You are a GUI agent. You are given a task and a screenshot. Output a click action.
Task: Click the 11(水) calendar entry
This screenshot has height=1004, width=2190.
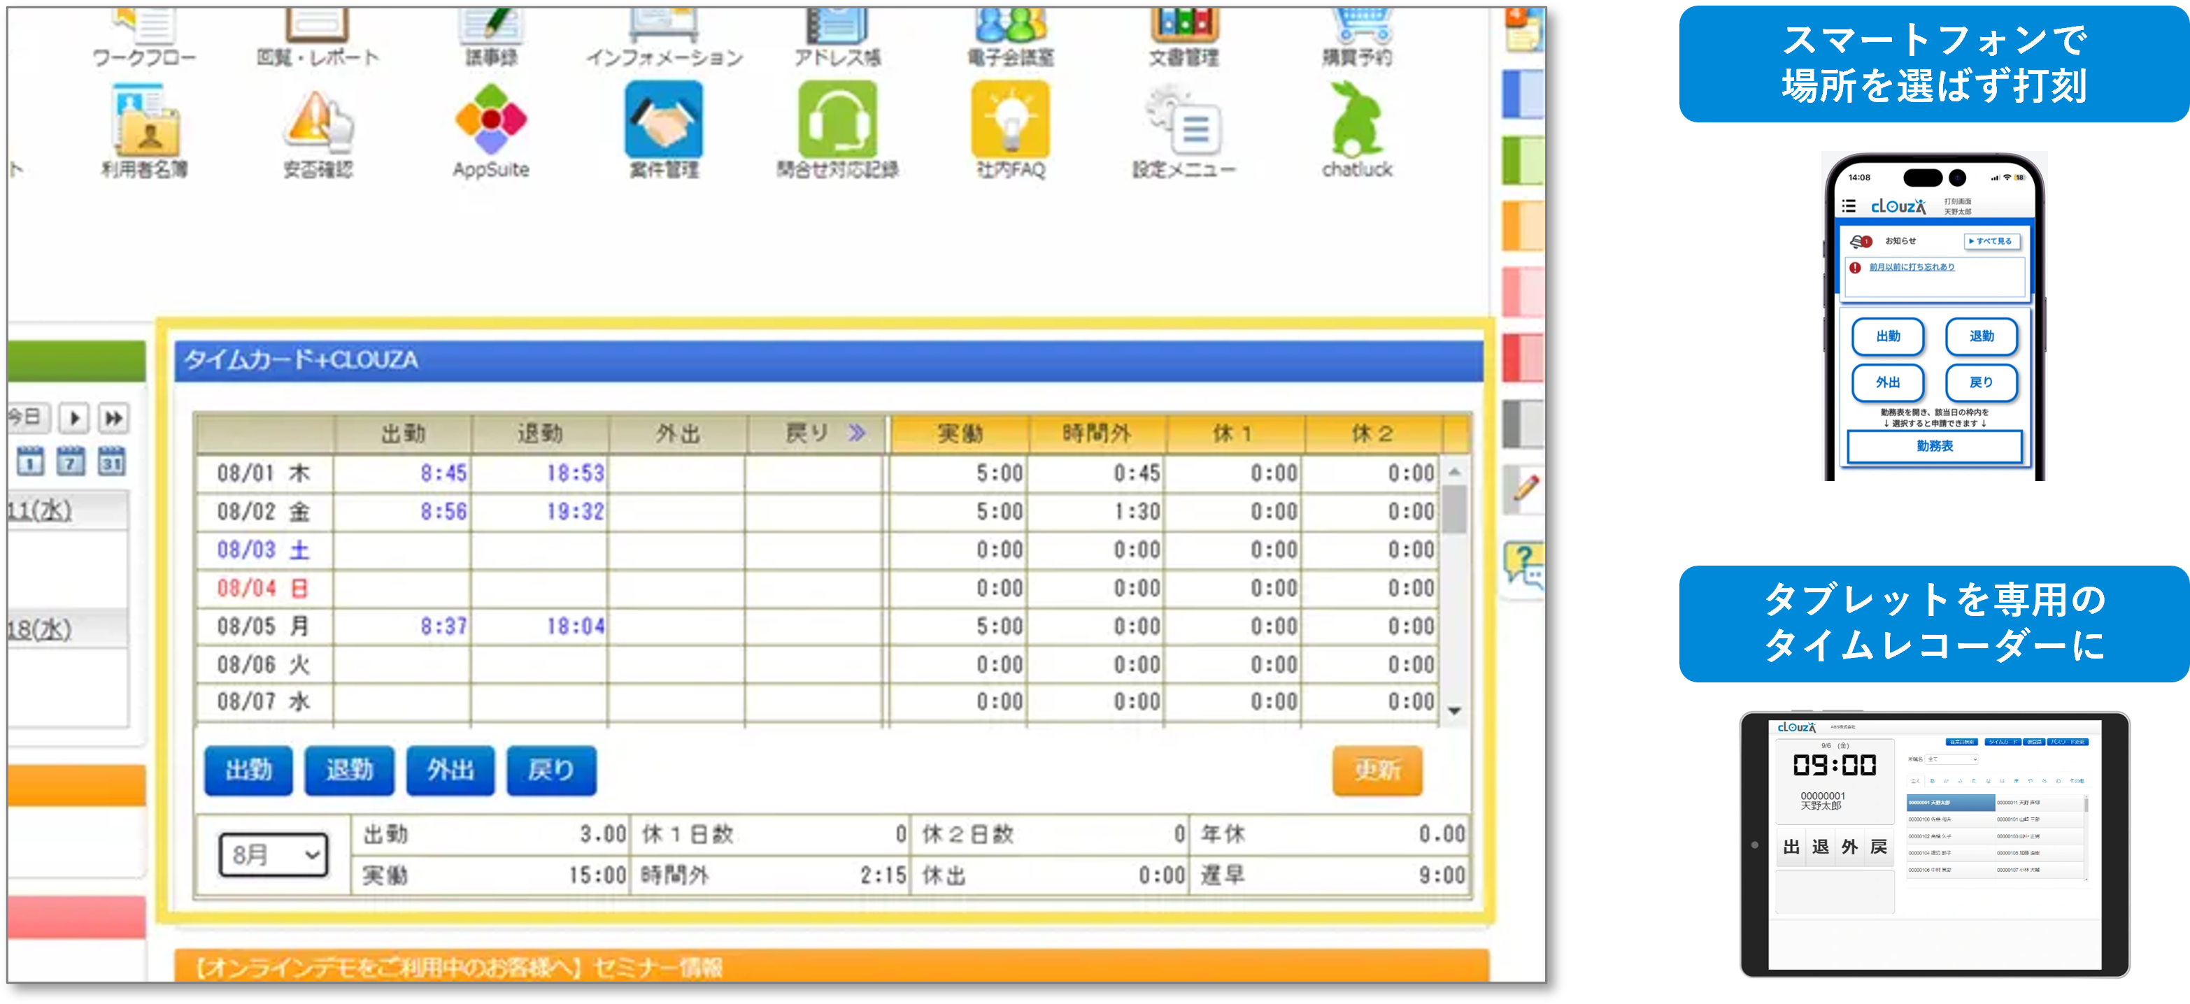click(x=39, y=511)
